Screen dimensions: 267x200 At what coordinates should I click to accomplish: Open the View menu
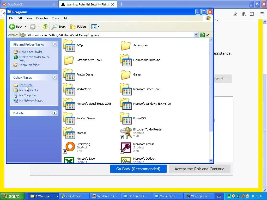pyautogui.click(x=29, y=18)
